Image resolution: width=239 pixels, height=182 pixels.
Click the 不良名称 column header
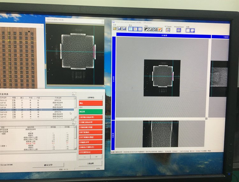(58, 98)
